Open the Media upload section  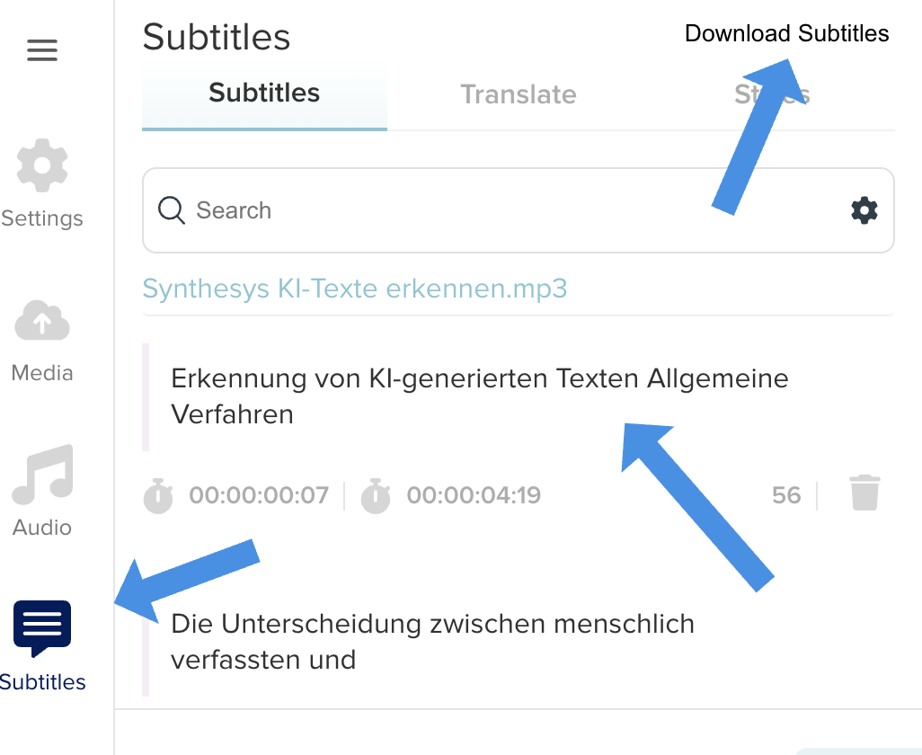(41, 321)
